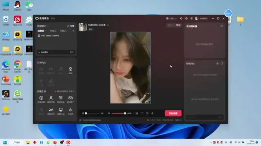Open the headset customer service icon in title bar
The image size is (261, 146).
click(x=181, y=19)
